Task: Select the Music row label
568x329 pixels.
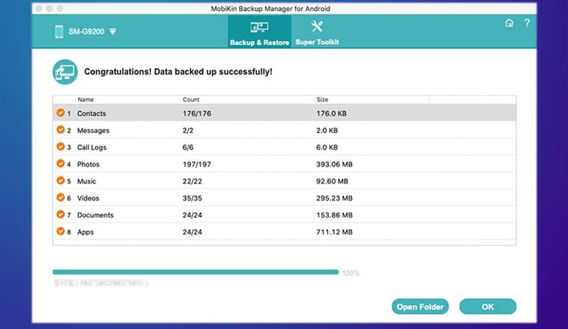Action: [86, 181]
